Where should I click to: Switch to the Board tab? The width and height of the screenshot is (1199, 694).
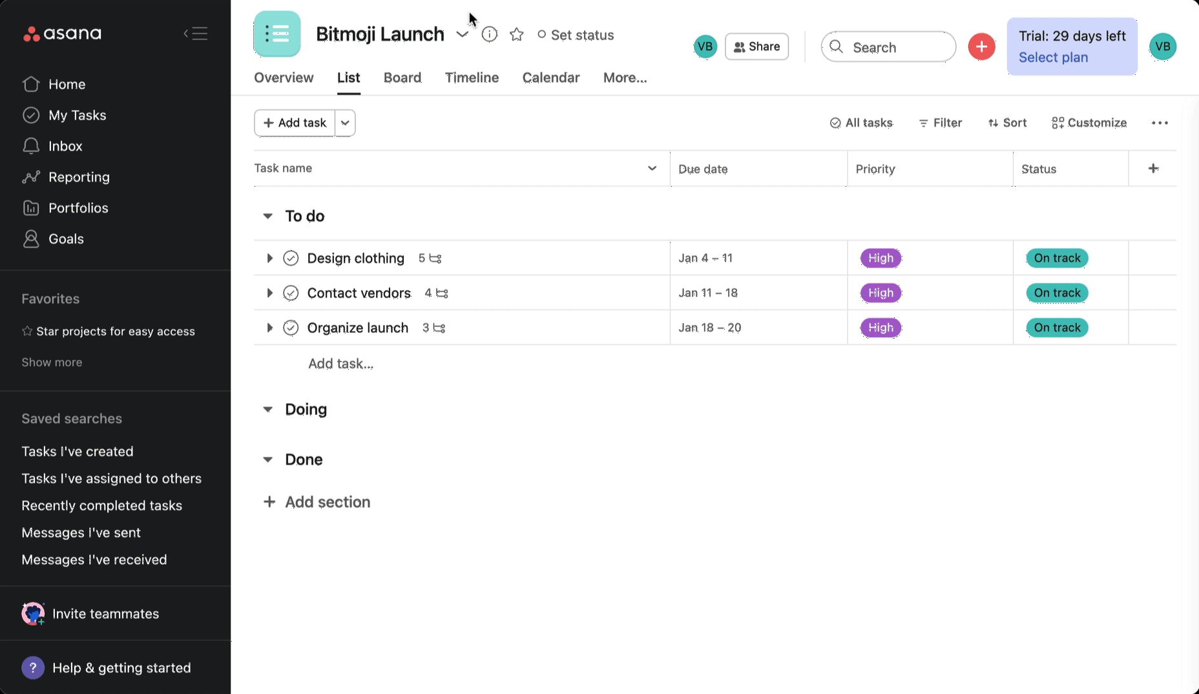[402, 78]
